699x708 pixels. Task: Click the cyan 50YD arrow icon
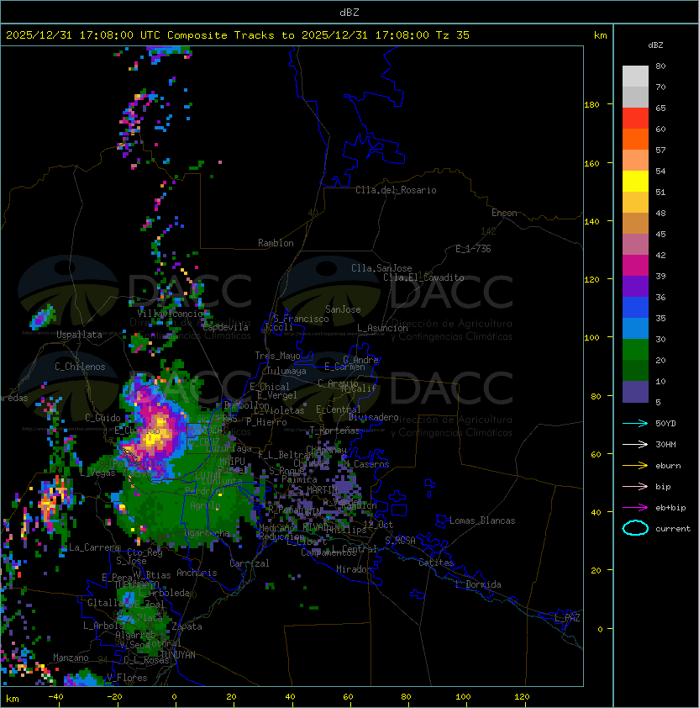pos(635,423)
